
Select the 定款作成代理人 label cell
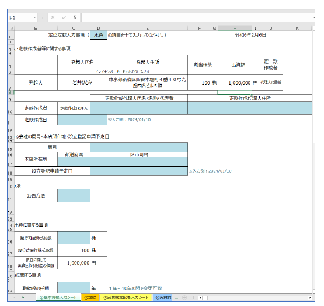pyautogui.click(x=74, y=108)
